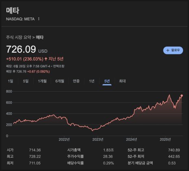189x171 pixels.
Task: Click the +510.01 (236.03%) change text
Action: pos(25,59)
